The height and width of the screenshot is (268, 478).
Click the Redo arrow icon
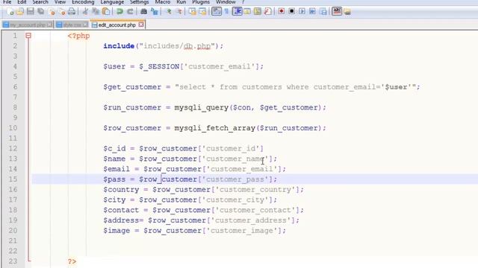[130, 12]
